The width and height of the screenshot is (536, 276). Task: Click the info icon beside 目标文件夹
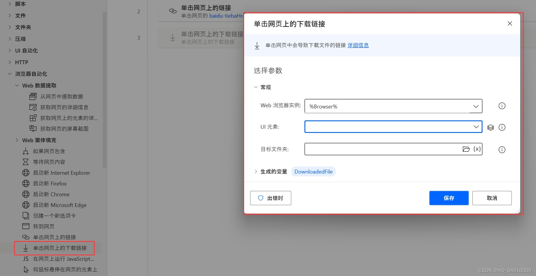[x=502, y=150]
